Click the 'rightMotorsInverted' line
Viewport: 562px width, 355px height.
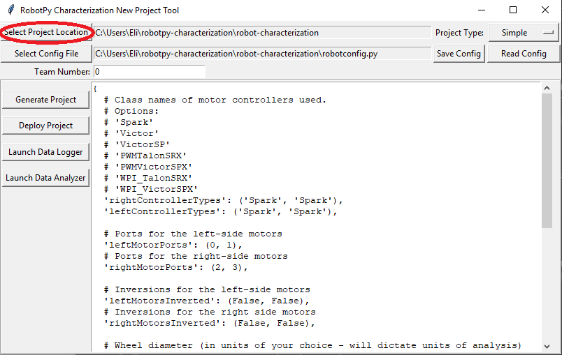pyautogui.click(x=209, y=323)
